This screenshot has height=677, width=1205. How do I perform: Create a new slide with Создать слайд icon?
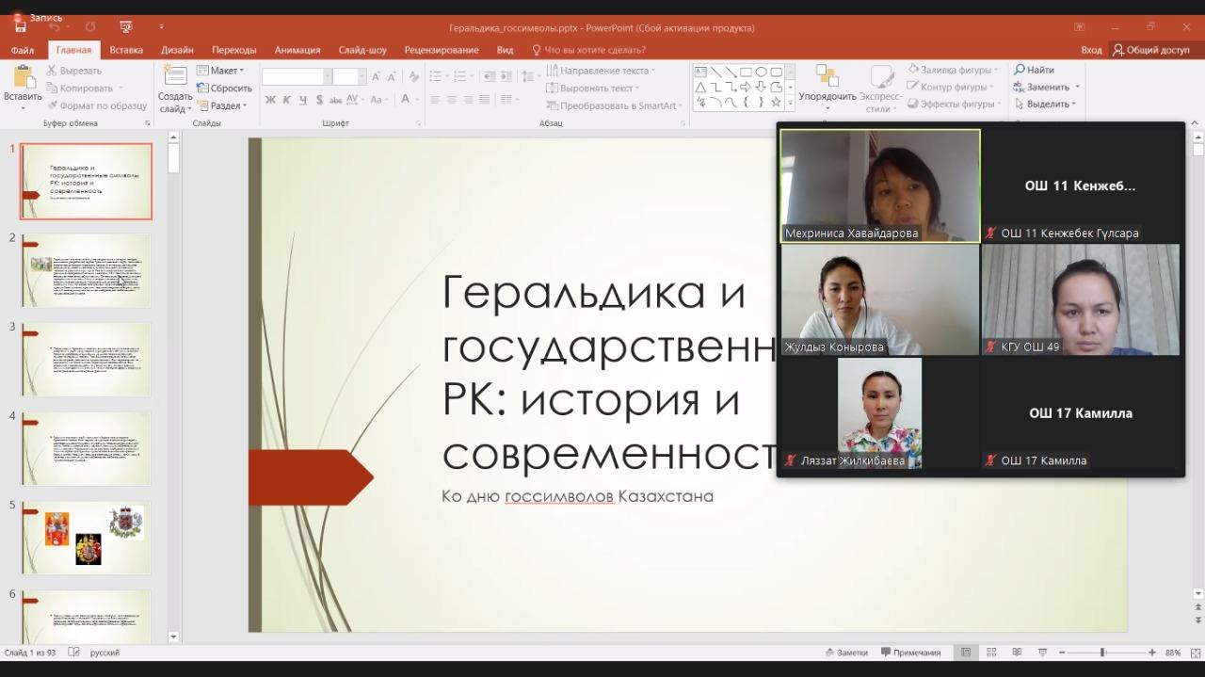(x=175, y=80)
